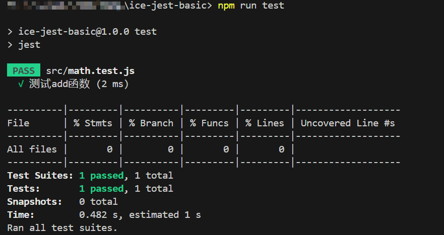Click the 0.482 s time value
The image size is (444, 235).
[x=101, y=215]
